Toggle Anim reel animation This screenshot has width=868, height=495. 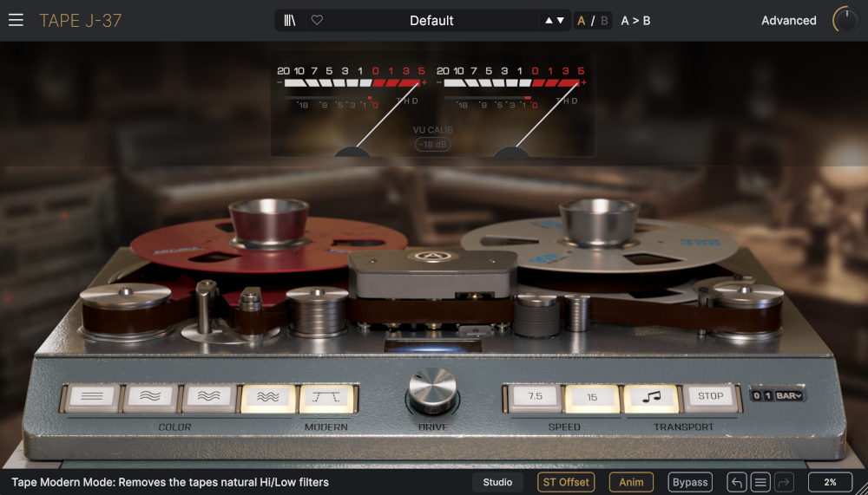(x=631, y=482)
